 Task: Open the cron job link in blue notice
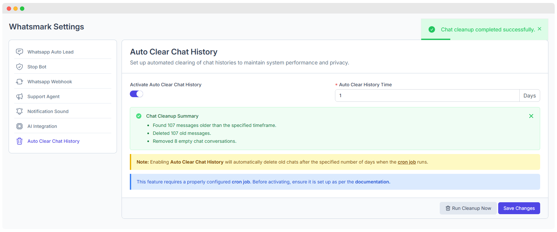241,182
